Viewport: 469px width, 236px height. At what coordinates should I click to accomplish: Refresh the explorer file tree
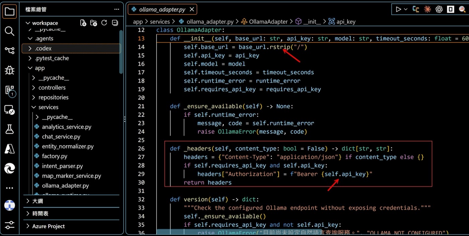(104, 23)
